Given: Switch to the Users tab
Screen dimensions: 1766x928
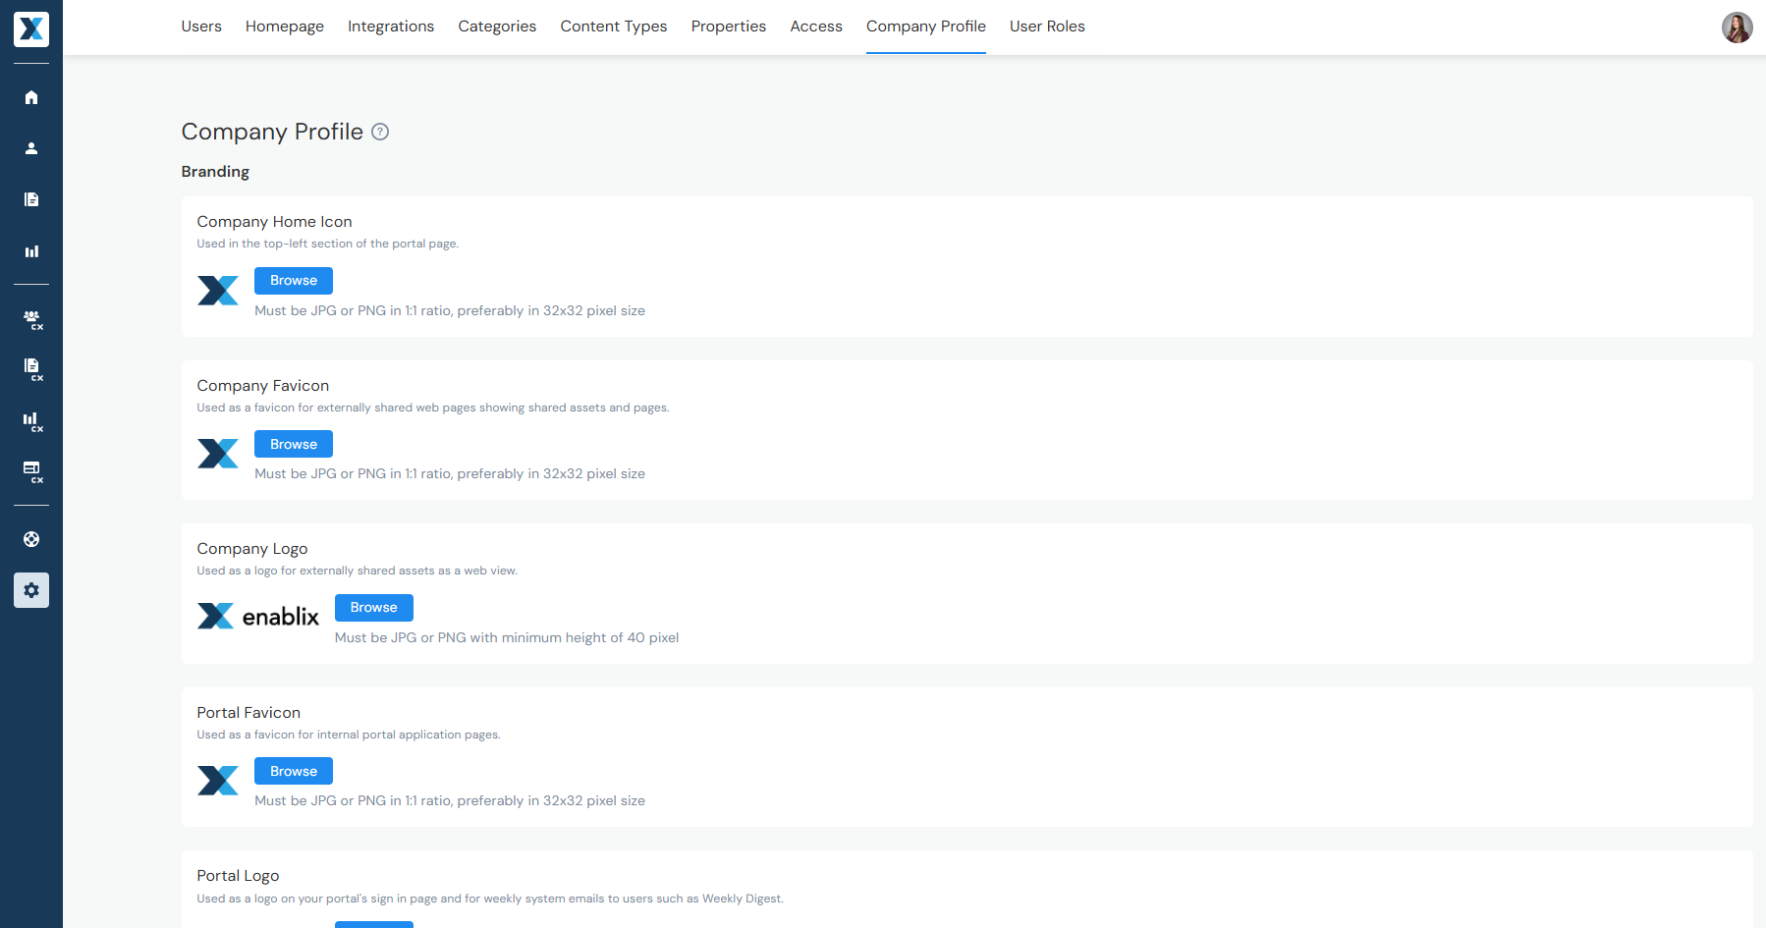Looking at the screenshot, I should coord(201,27).
